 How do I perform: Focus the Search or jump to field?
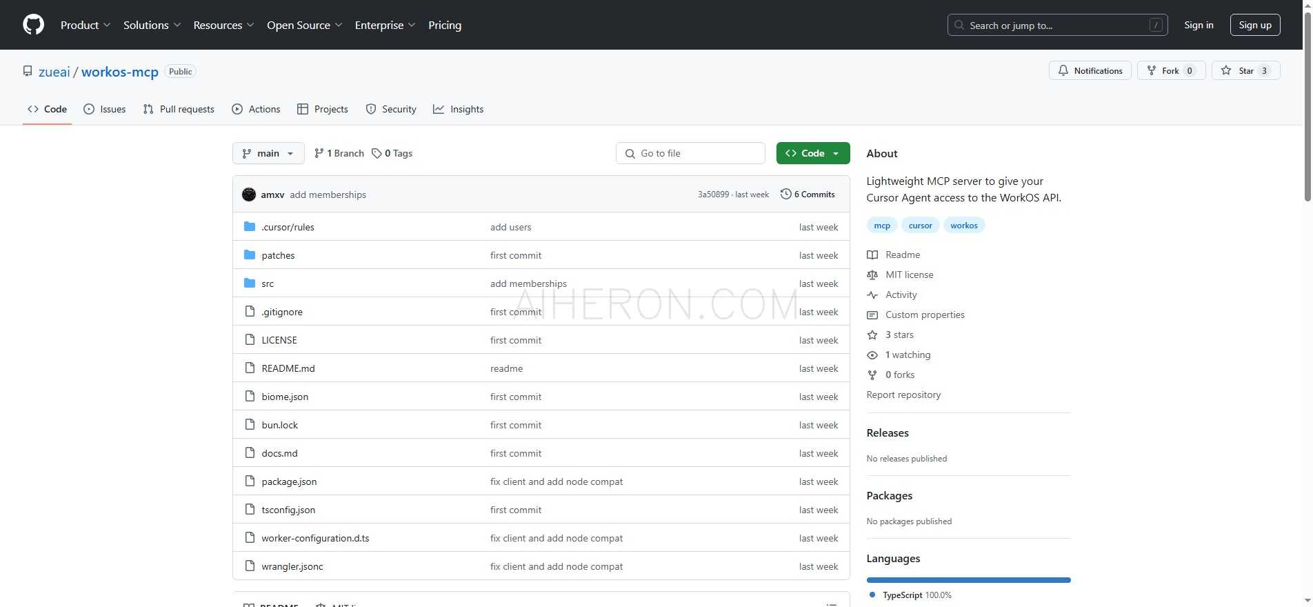[1057, 25]
